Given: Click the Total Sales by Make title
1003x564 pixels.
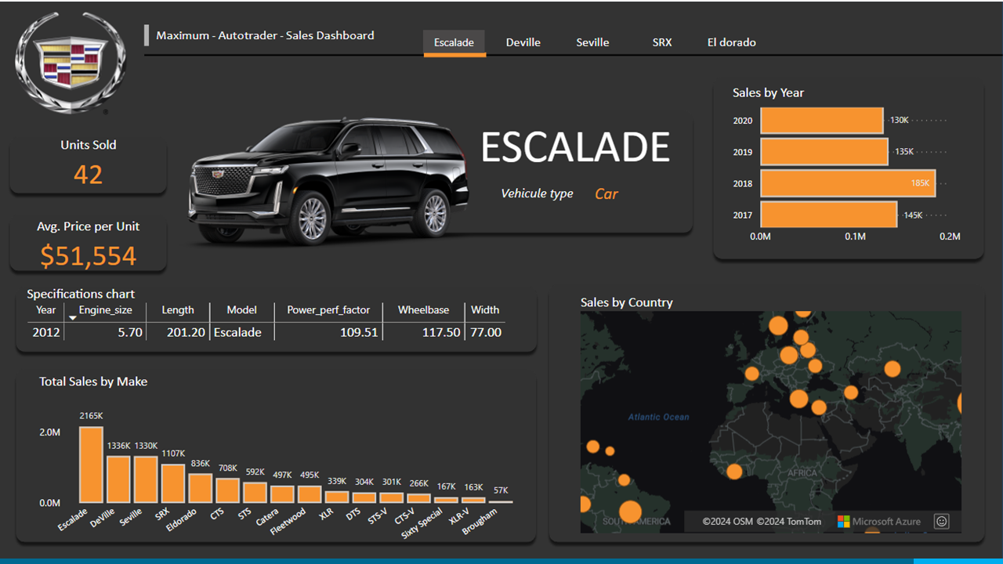Looking at the screenshot, I should coord(93,381).
